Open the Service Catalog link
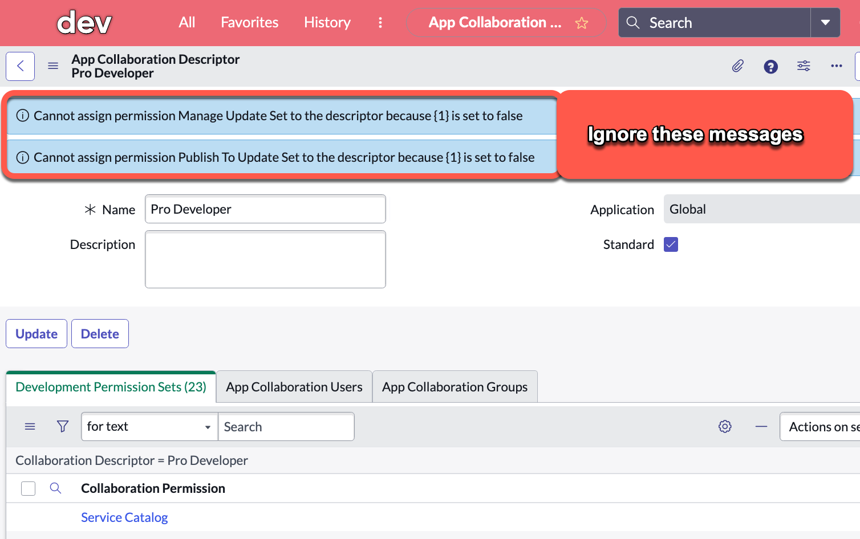The image size is (860, 539). pyautogui.click(x=124, y=517)
